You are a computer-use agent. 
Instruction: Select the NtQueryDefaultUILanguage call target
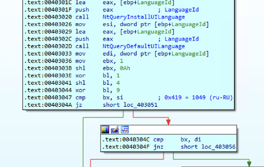point(144,46)
